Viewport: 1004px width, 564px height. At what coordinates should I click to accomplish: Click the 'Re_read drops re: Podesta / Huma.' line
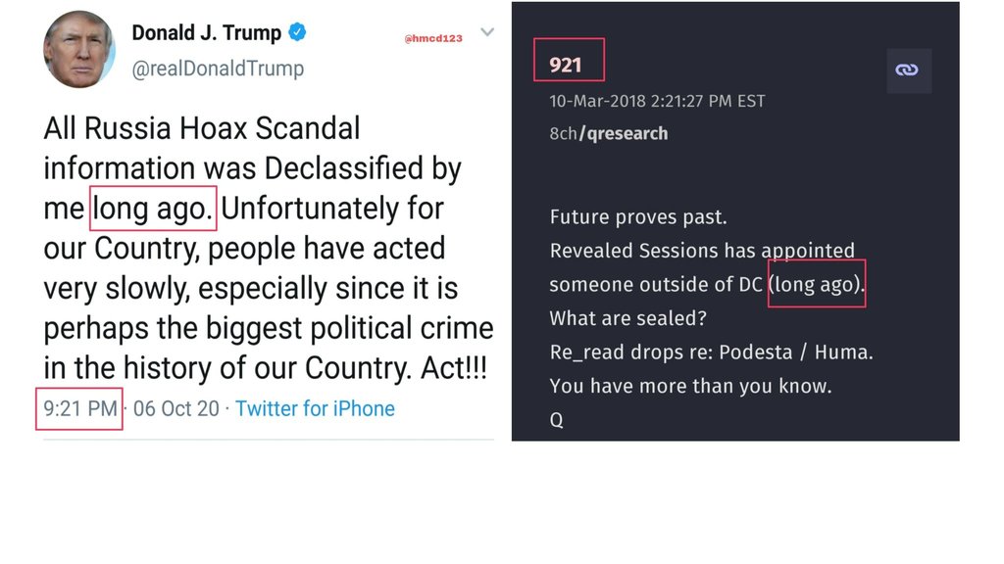coord(711,352)
